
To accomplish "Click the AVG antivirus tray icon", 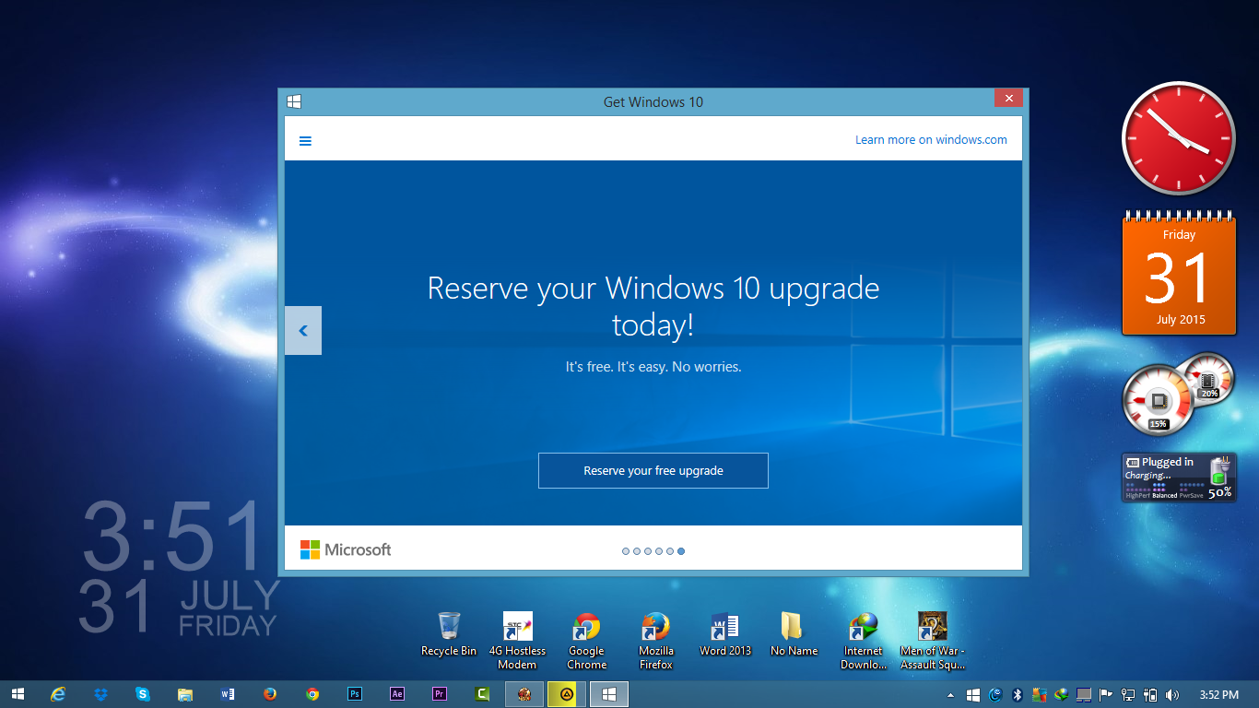I will pyautogui.click(x=1040, y=695).
